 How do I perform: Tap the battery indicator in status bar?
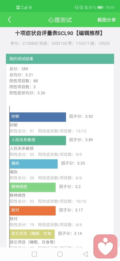[x=100, y=8]
